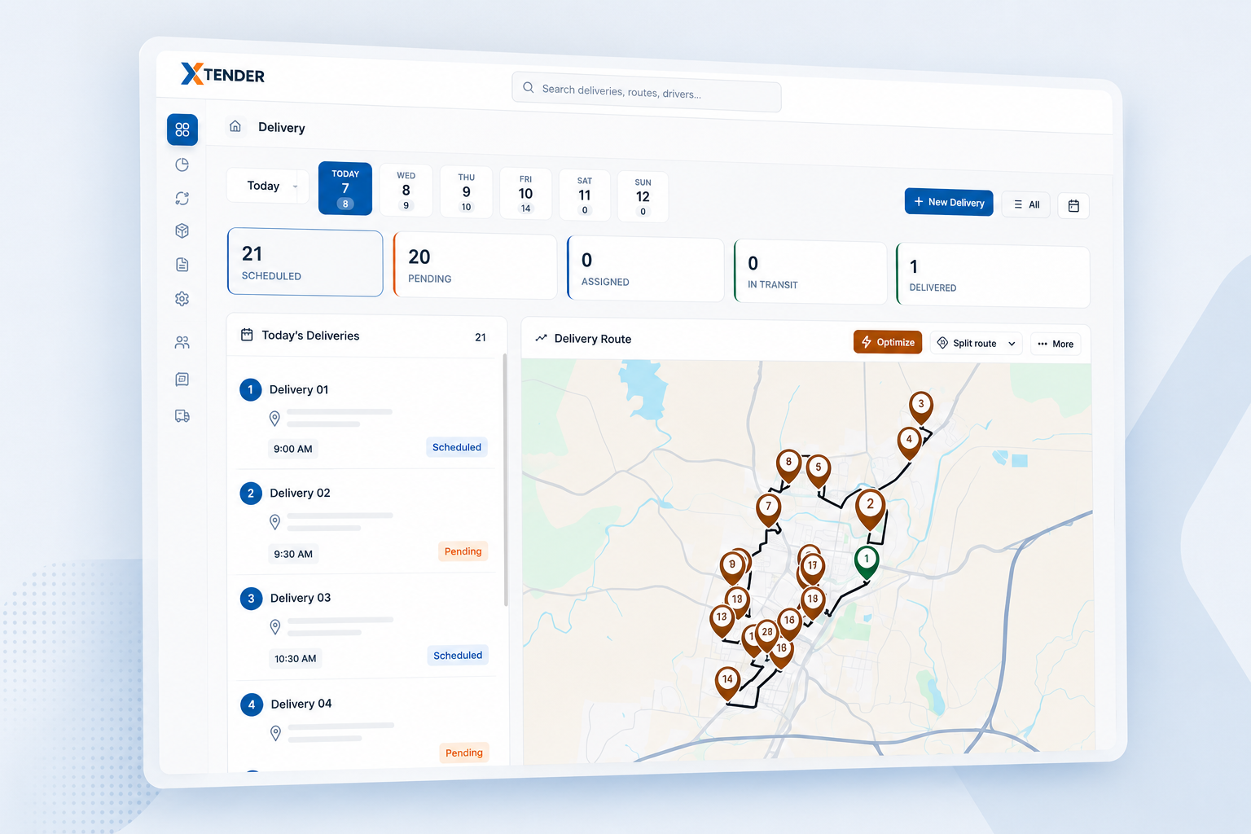Screen dimensions: 1251x834
Task: Select map marker 5
Action: pos(819,471)
